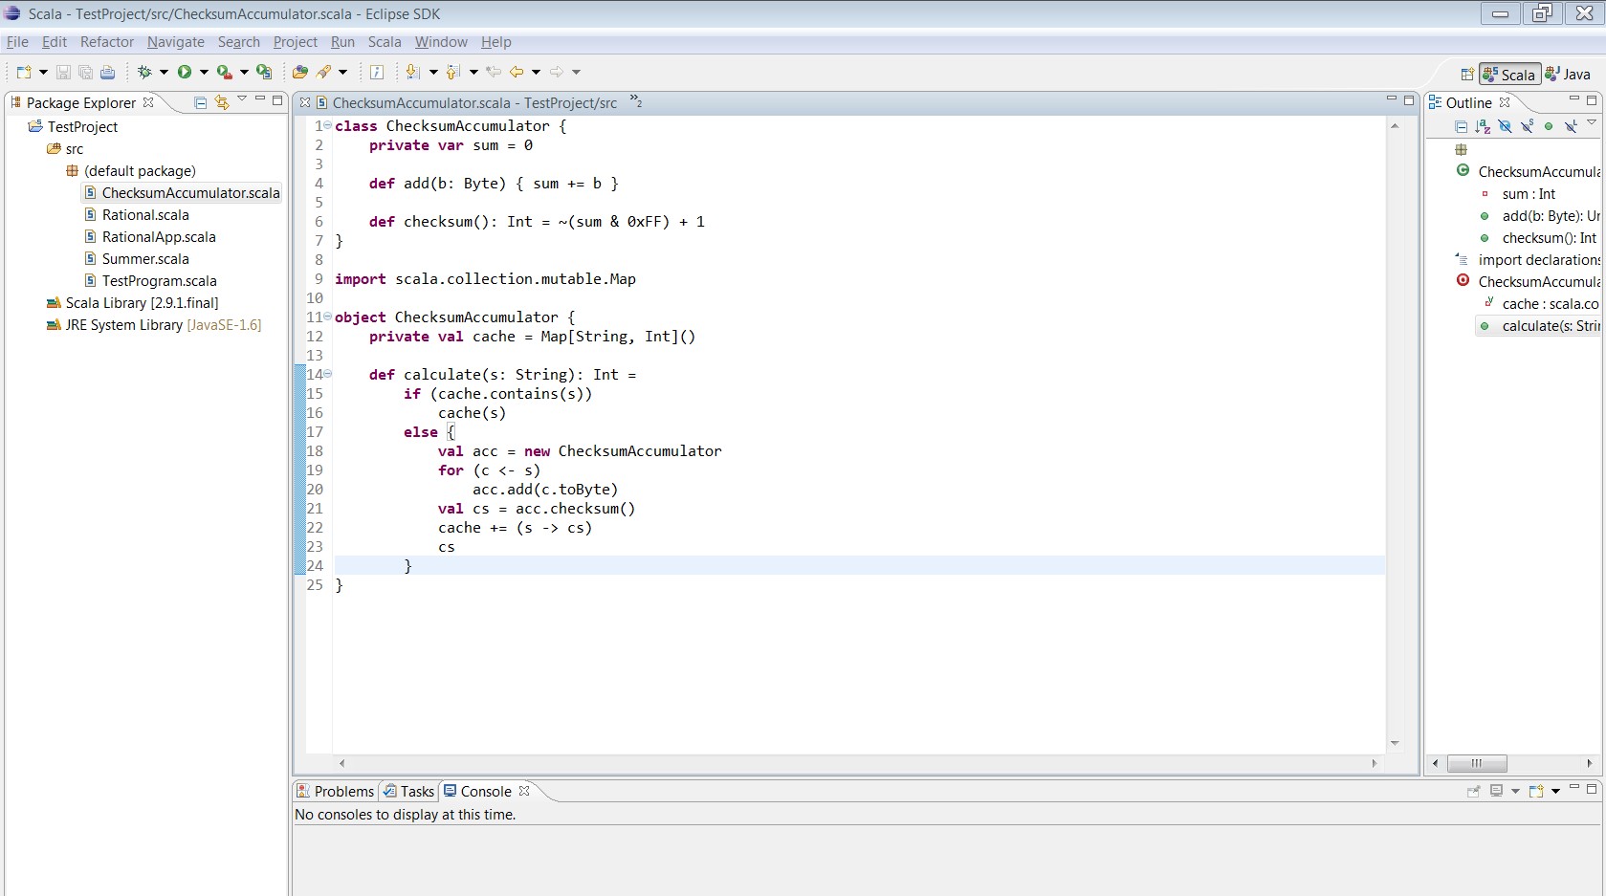Click editor vertical scroll down arrow

1395,743
